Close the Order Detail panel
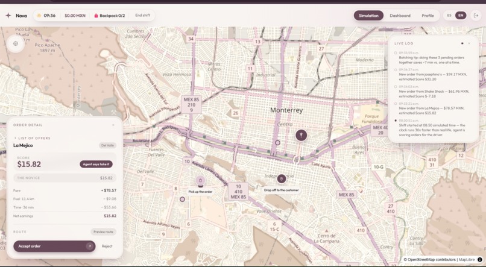Image resolution: width=486 pixels, height=267 pixels. (113, 125)
